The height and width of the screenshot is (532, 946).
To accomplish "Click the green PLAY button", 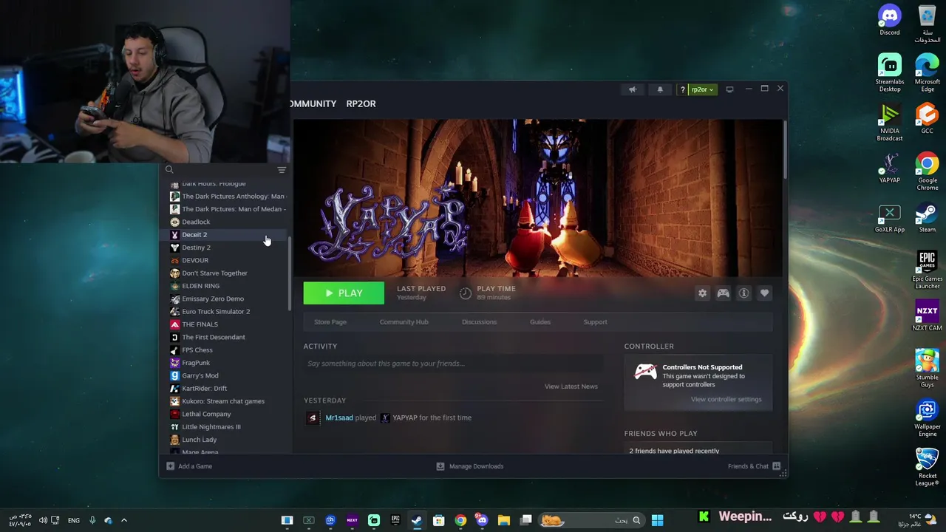I will tap(344, 293).
